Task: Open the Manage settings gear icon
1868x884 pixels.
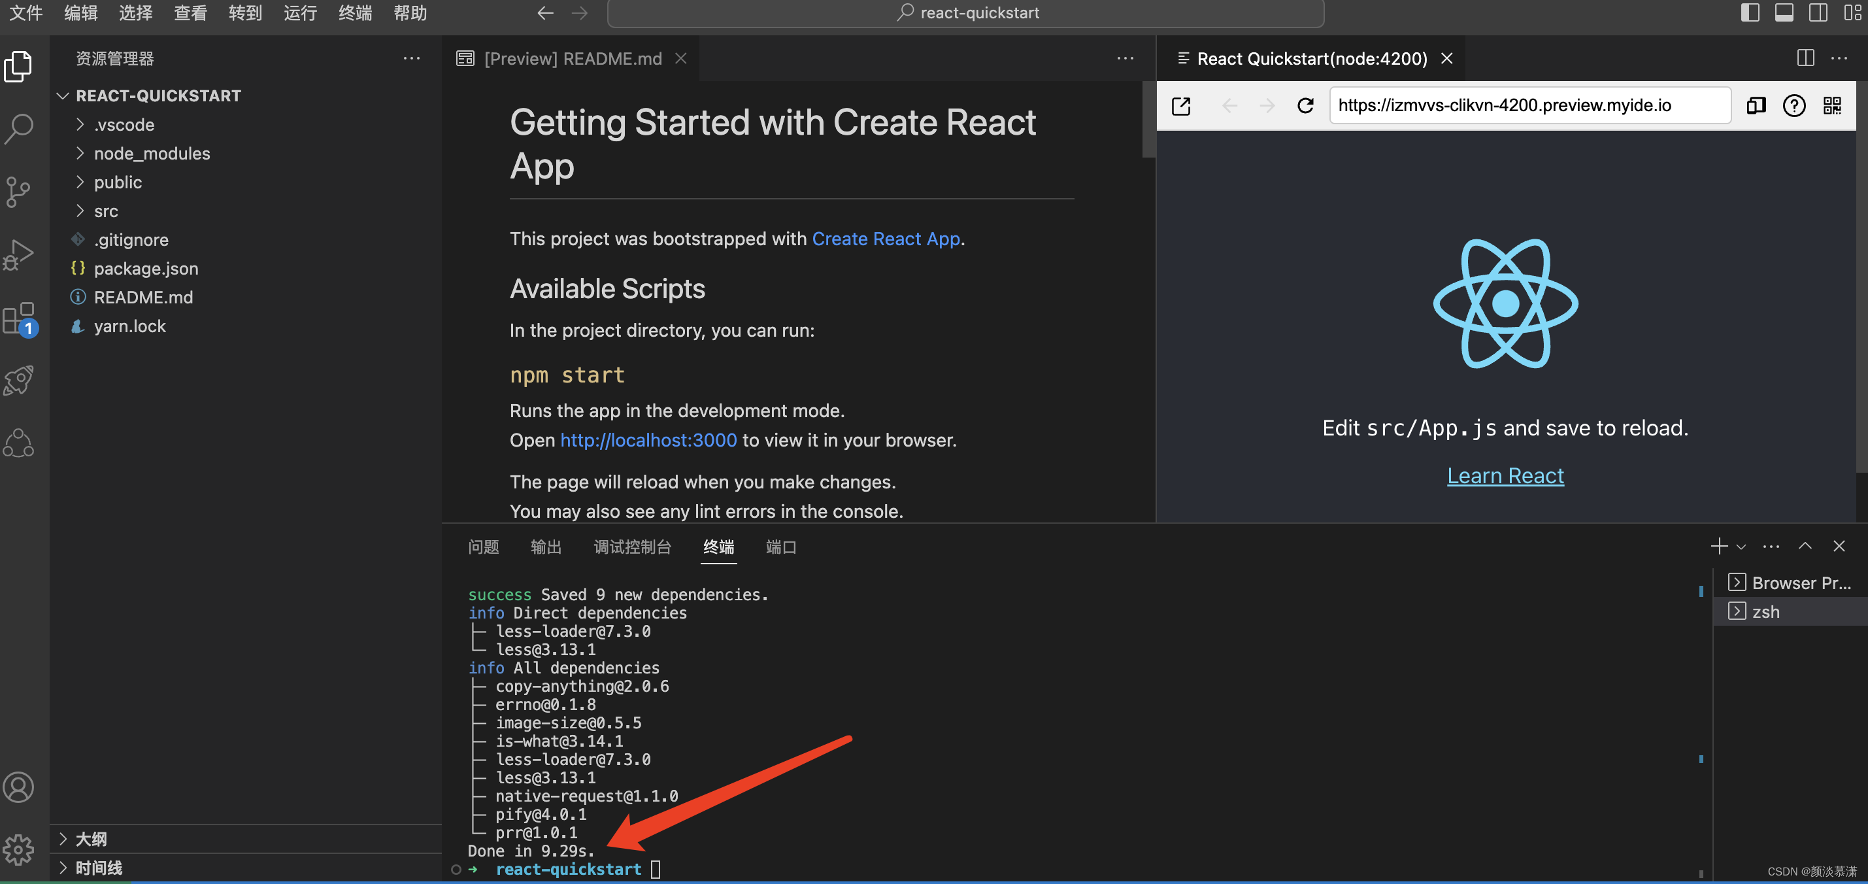Action: click(x=19, y=849)
